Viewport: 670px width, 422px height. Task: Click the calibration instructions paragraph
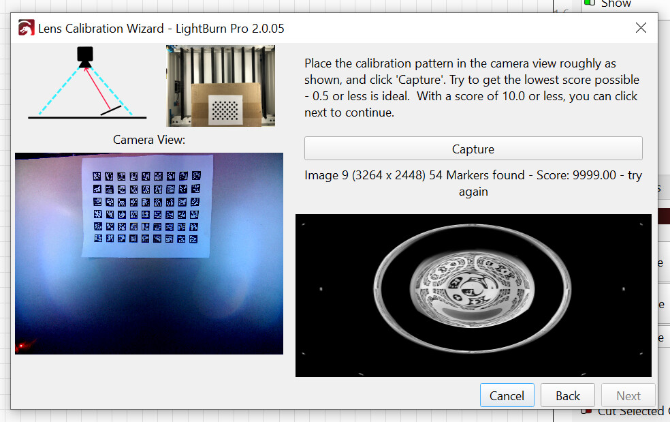click(471, 88)
